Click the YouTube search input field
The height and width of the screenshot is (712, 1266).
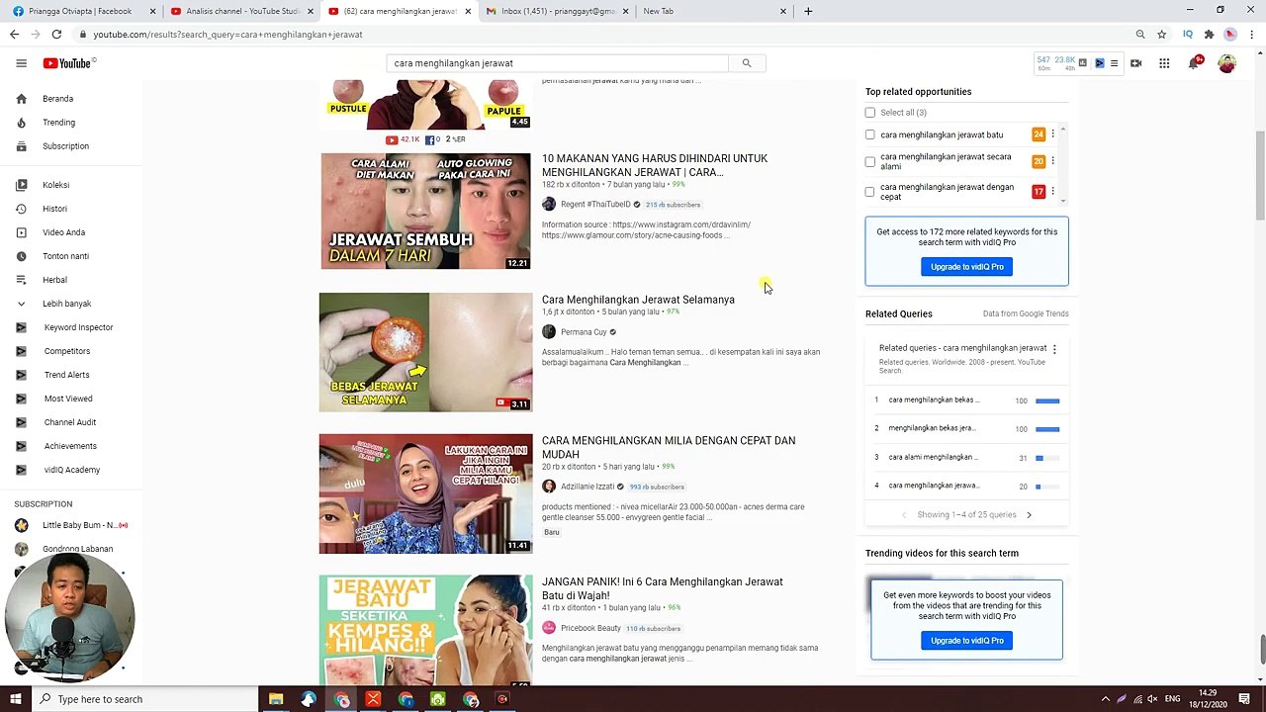[x=557, y=63]
